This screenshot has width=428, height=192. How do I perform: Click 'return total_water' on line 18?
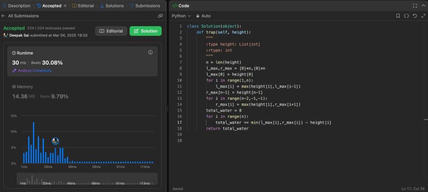click(x=227, y=129)
